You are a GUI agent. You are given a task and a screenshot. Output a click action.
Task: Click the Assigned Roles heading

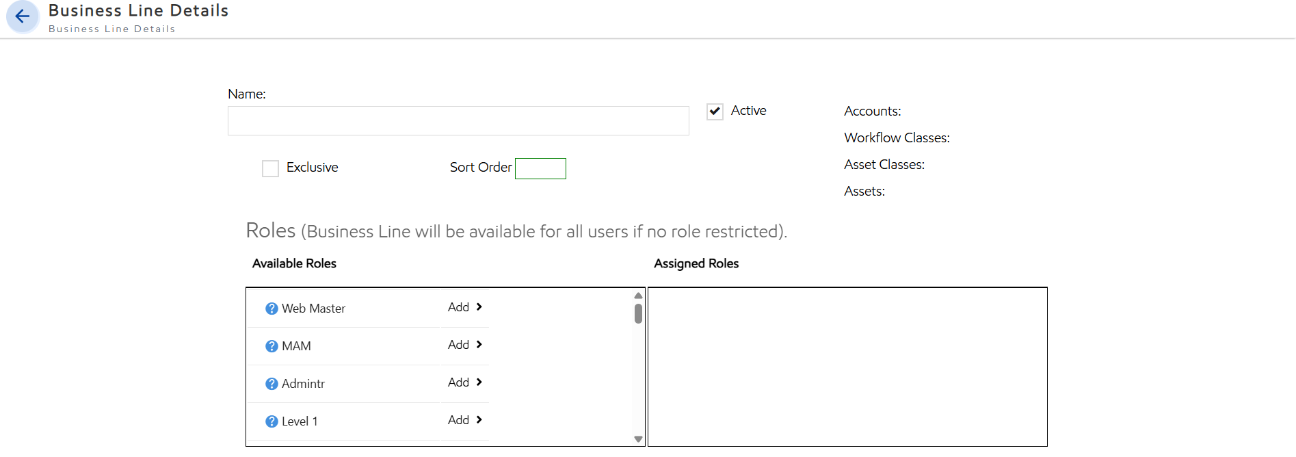tap(696, 263)
